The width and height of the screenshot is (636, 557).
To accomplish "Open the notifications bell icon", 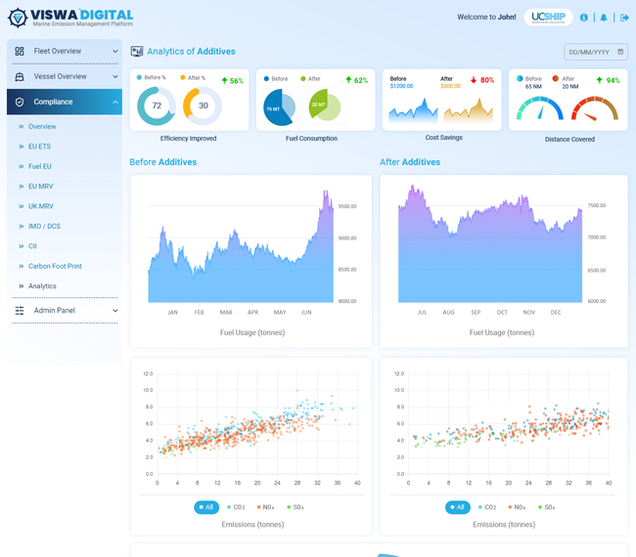I will [604, 18].
